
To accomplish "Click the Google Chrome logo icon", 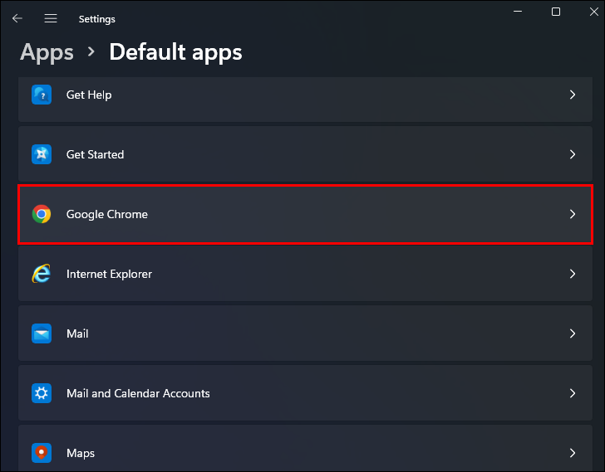I will [42, 214].
